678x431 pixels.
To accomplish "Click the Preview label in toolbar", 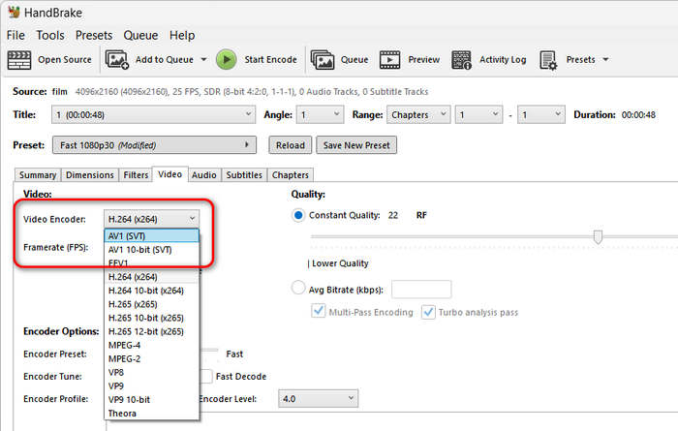I will pos(424,60).
